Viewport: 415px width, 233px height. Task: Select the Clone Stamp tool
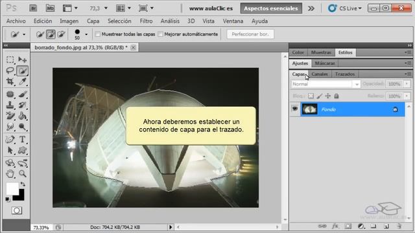(x=10, y=105)
